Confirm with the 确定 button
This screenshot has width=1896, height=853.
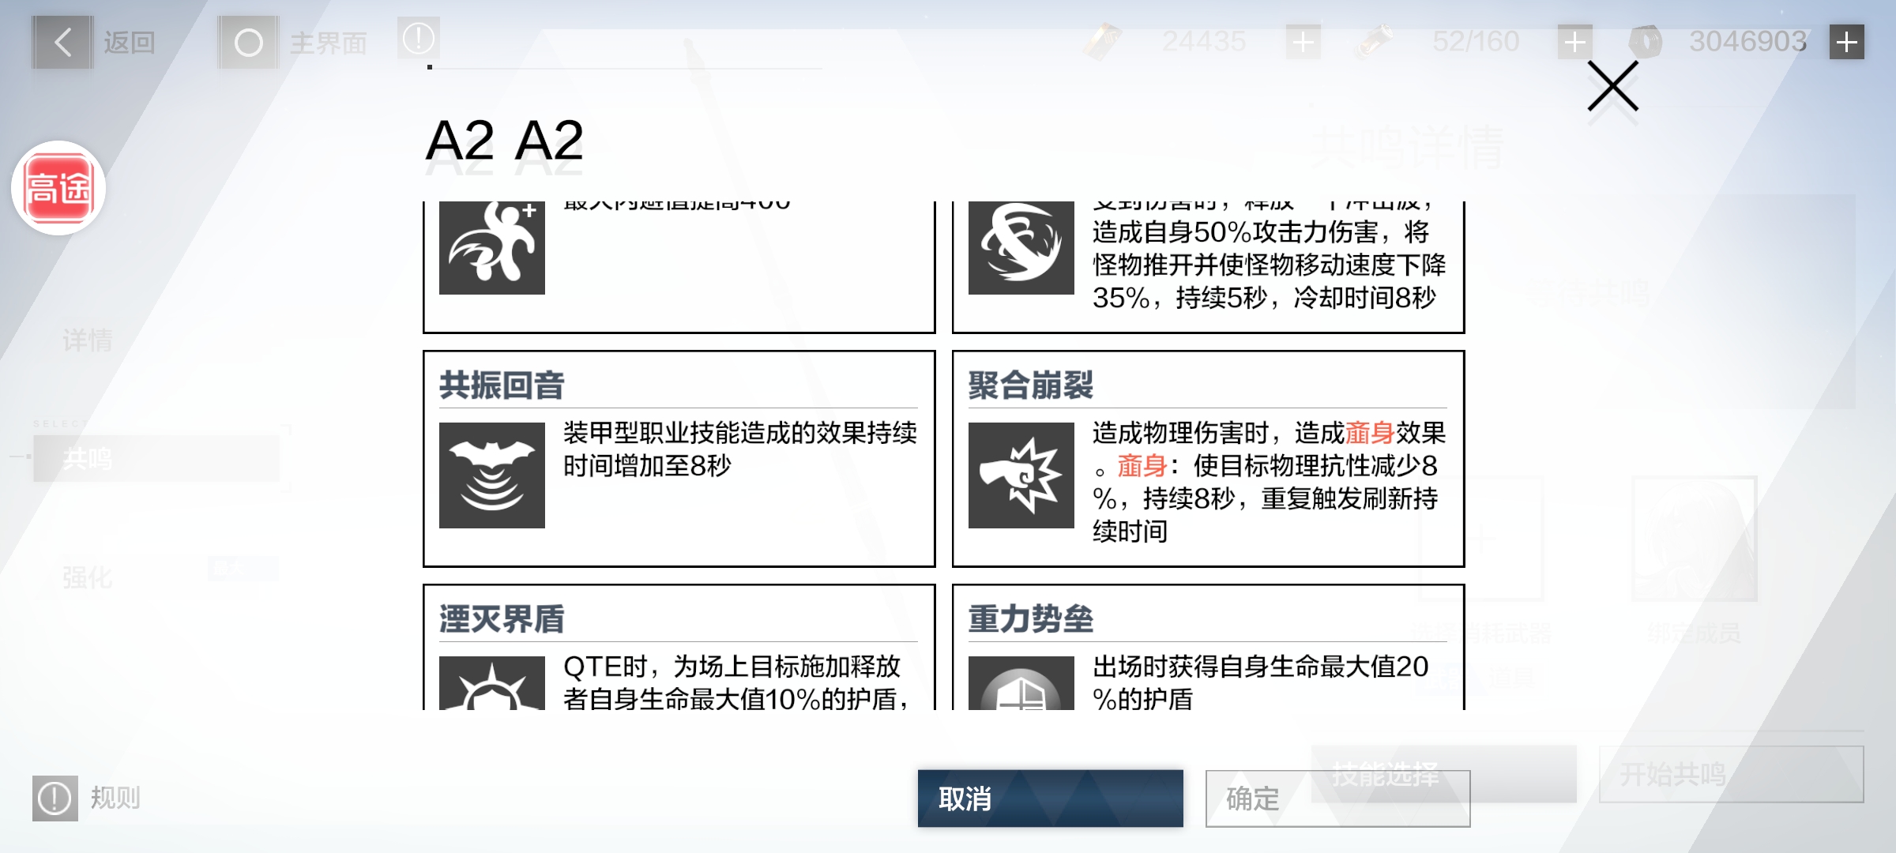[x=1337, y=799]
